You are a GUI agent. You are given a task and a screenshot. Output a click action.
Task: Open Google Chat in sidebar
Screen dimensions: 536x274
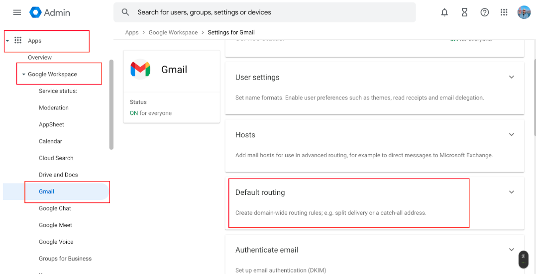(x=55, y=208)
